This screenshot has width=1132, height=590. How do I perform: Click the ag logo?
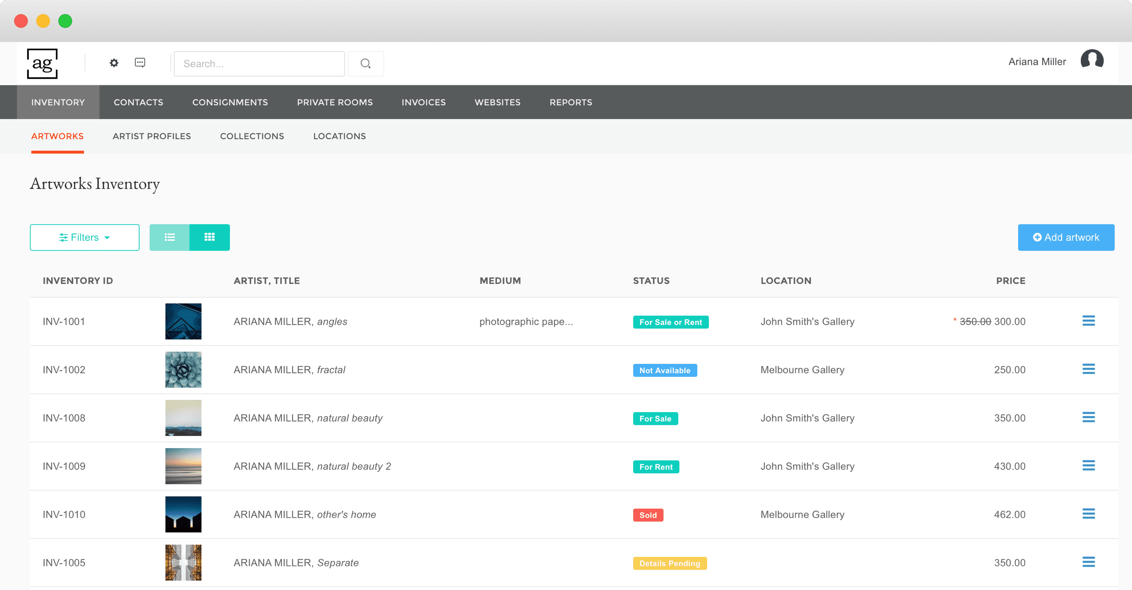point(42,64)
